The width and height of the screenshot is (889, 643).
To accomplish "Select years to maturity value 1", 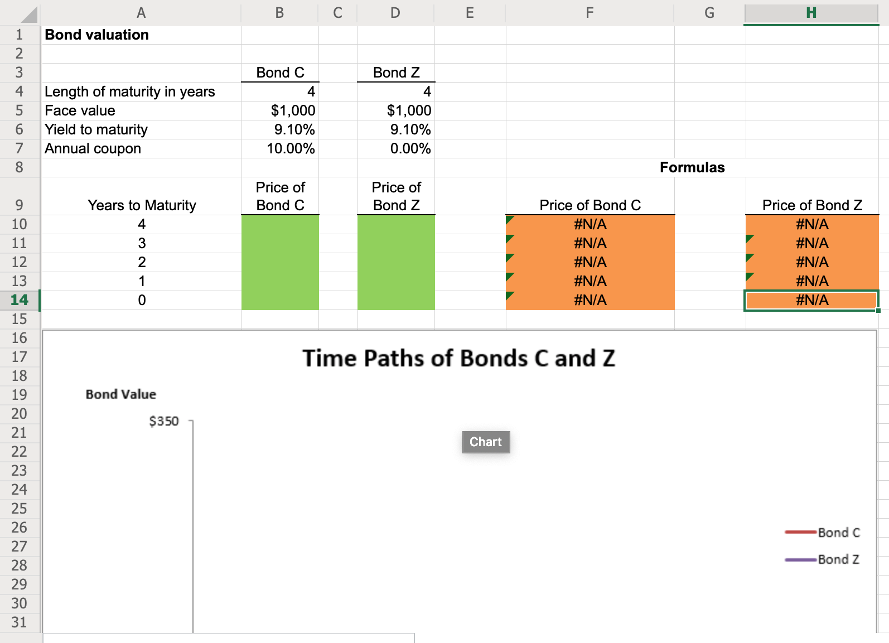I will point(142,281).
